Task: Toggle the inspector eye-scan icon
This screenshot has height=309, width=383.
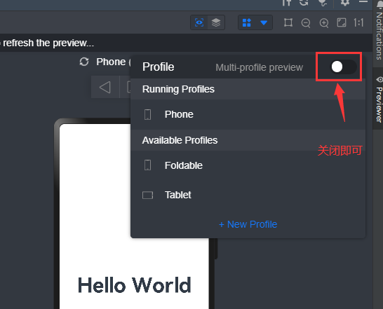Action: pyautogui.click(x=199, y=22)
